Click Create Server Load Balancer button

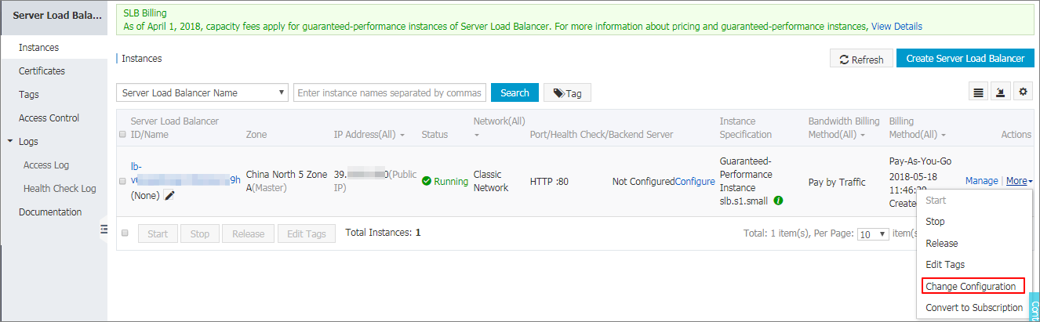click(965, 58)
